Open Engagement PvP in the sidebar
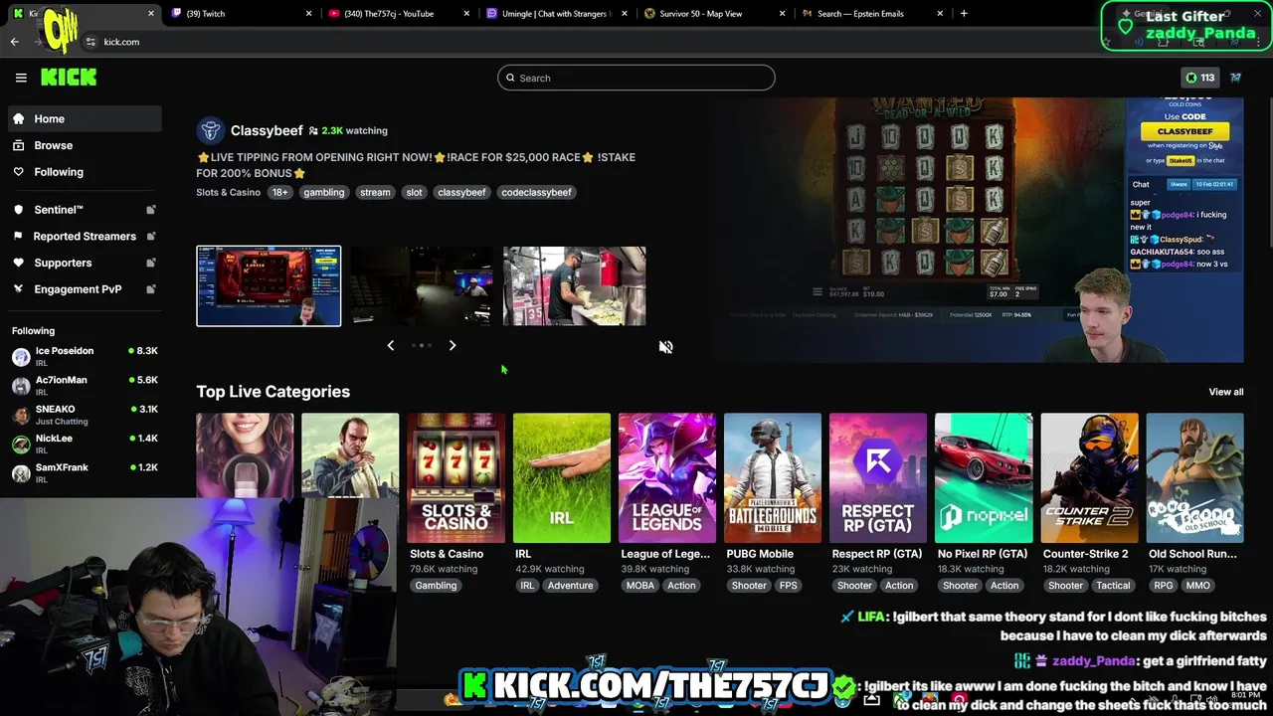This screenshot has width=1273, height=716. tap(85, 289)
